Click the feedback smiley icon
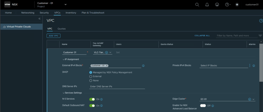This screenshot has width=263, height=112. click(217, 5)
